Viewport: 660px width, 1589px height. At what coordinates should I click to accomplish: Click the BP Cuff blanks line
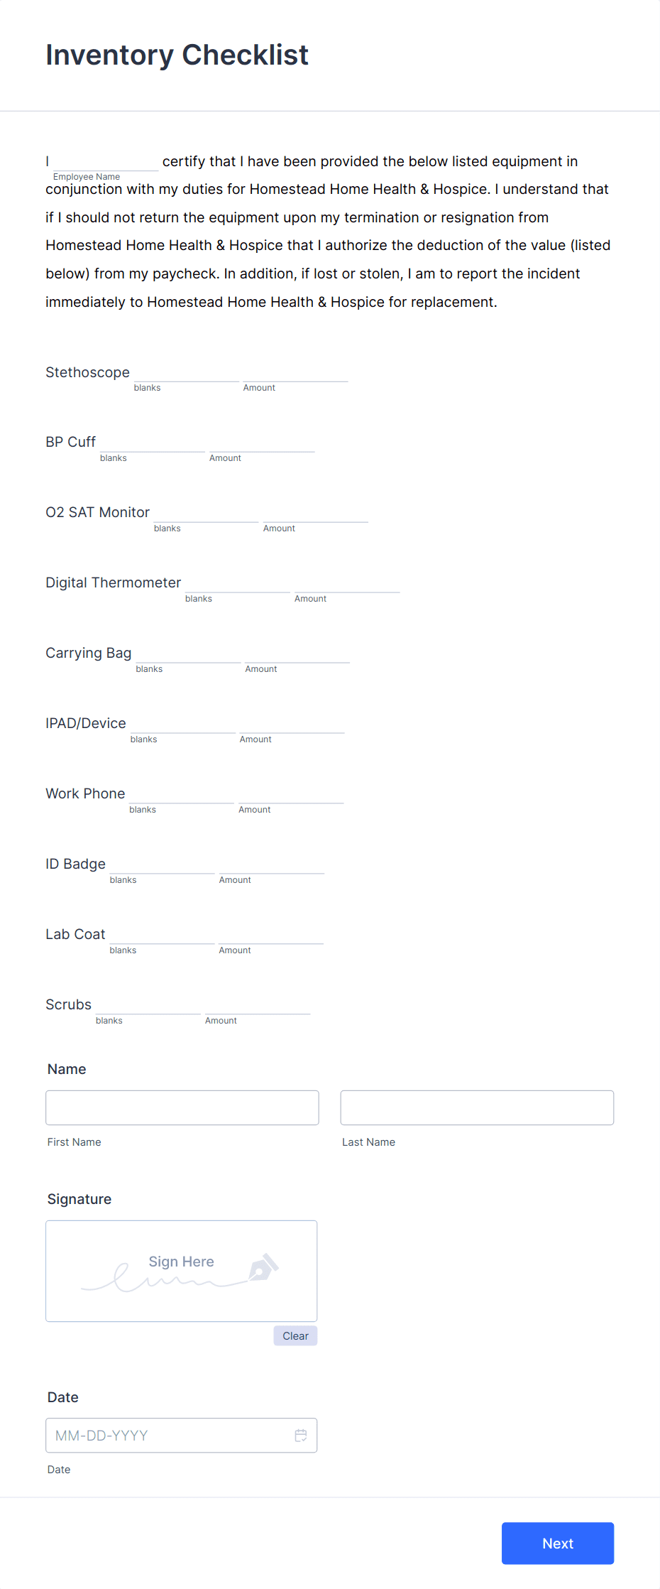[151, 448]
